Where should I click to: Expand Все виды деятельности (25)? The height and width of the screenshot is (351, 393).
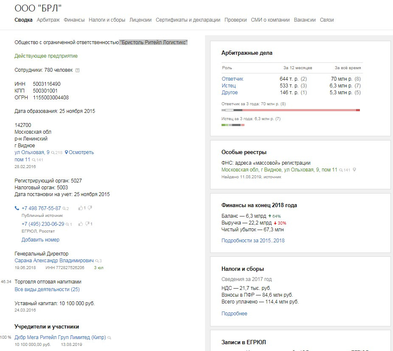click(x=47, y=289)
